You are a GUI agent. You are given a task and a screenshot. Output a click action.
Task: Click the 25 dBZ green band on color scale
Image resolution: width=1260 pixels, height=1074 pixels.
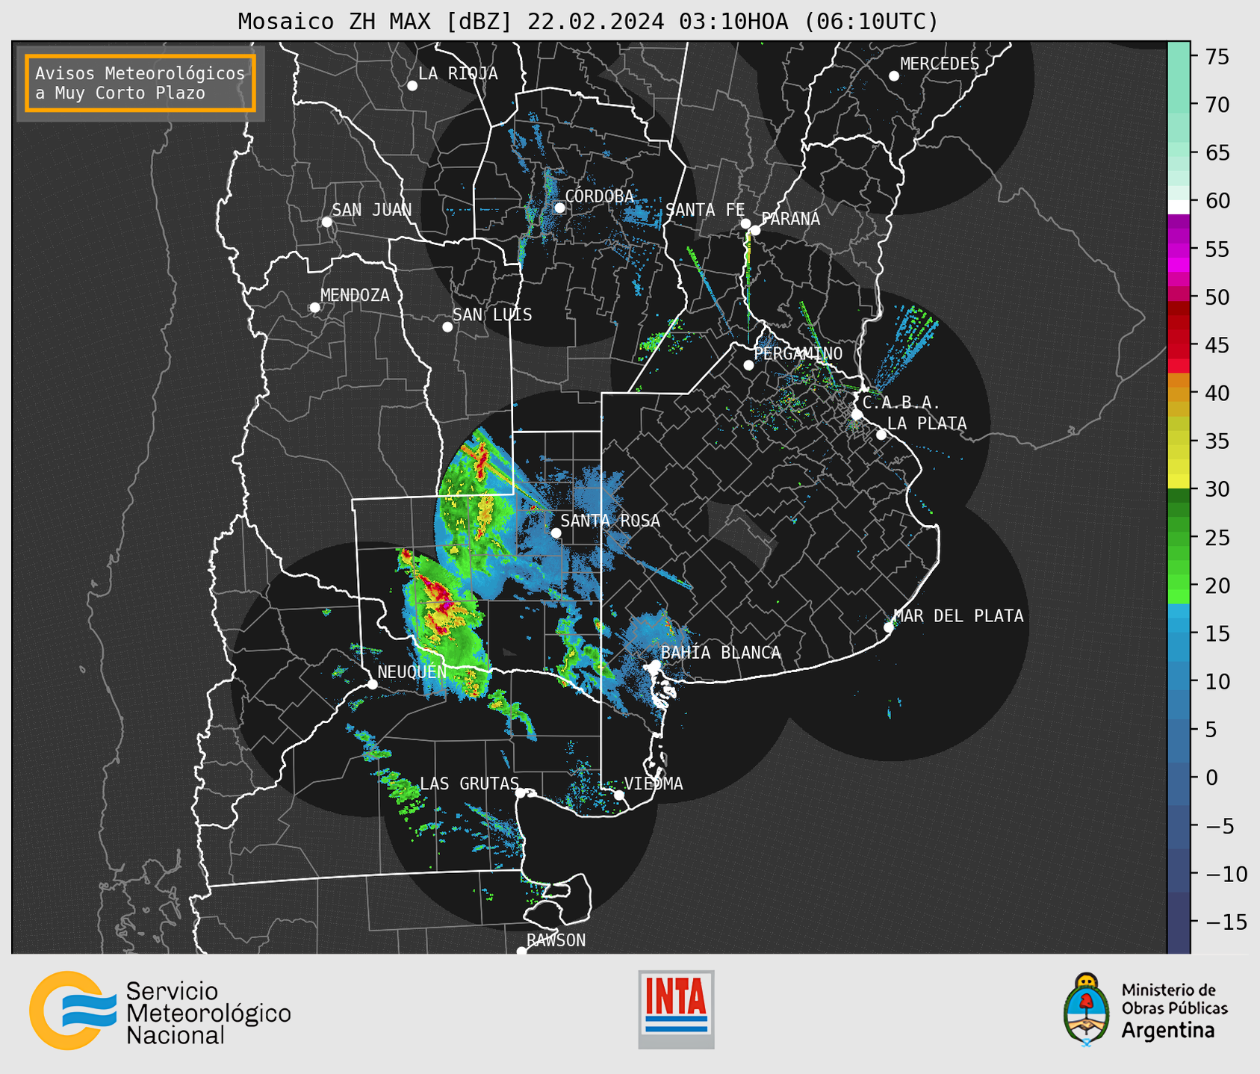(1178, 537)
